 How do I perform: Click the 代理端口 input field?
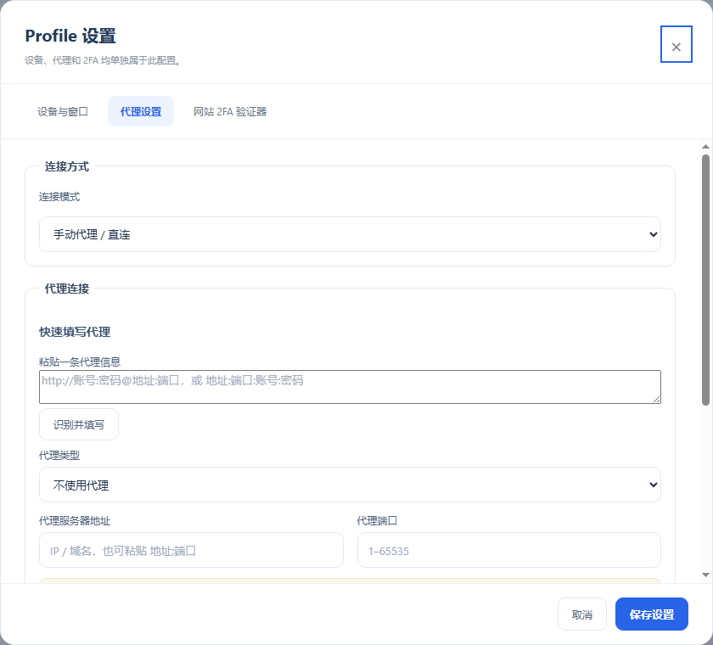click(x=508, y=550)
